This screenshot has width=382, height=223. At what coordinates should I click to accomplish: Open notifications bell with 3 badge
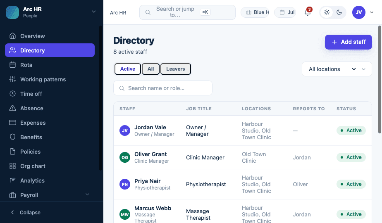point(308,12)
